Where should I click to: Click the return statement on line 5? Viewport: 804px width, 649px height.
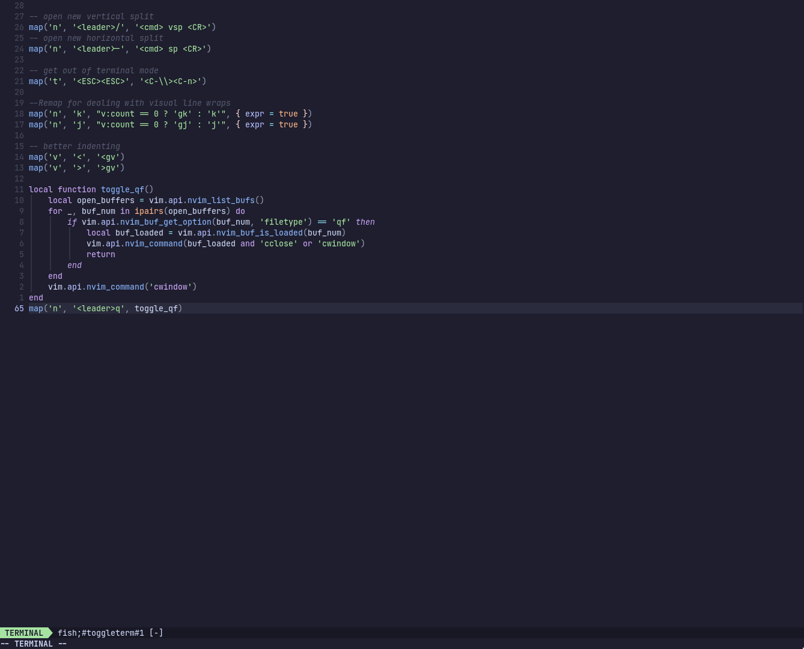coord(100,254)
